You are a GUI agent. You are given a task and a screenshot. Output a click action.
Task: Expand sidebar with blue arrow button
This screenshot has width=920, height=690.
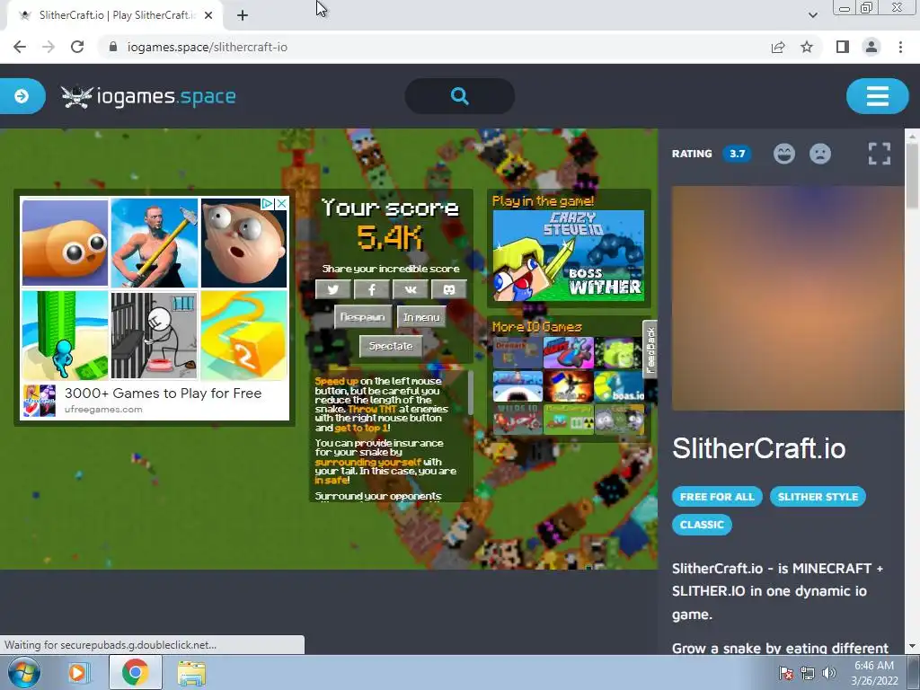22,95
